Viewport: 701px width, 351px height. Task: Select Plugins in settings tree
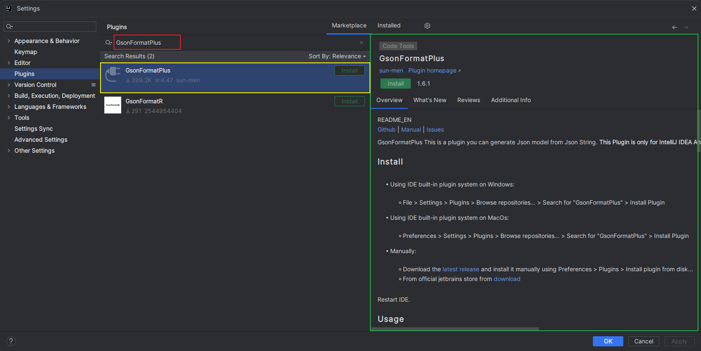[x=50, y=74]
